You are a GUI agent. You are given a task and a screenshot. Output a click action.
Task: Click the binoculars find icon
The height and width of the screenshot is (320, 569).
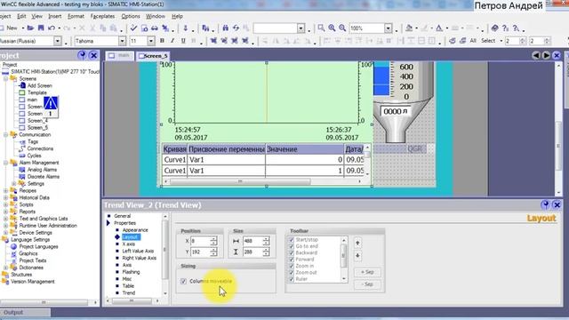(x=225, y=28)
